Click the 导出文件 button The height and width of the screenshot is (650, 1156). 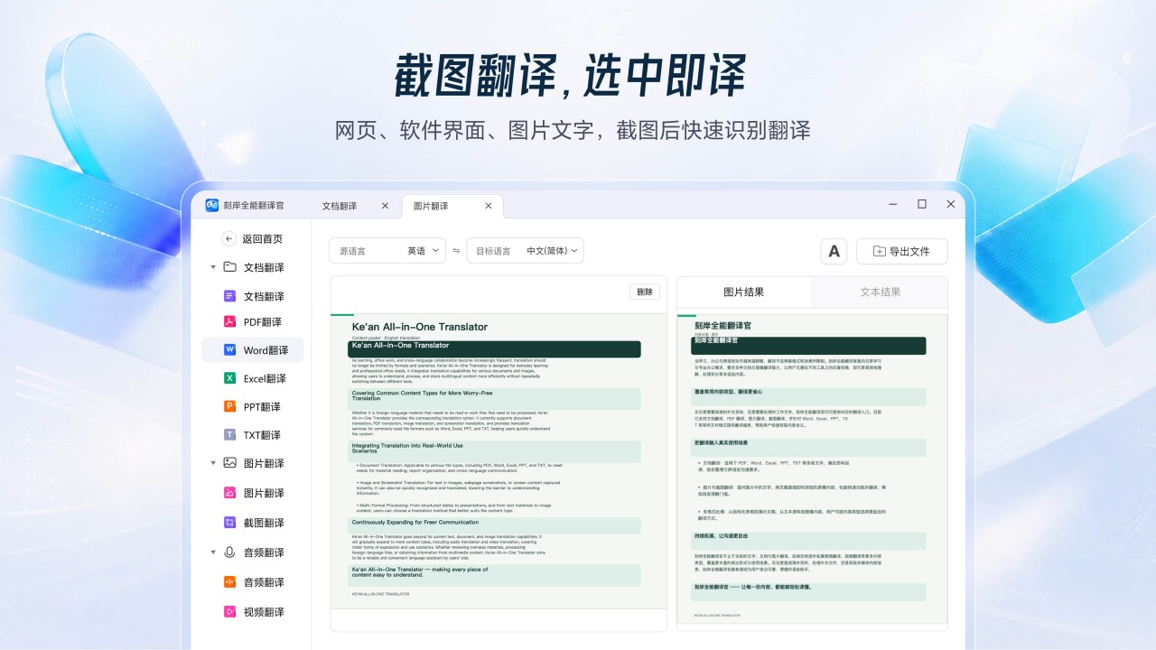pyautogui.click(x=901, y=251)
